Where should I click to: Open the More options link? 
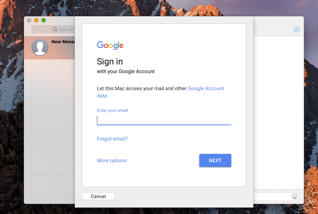tap(112, 160)
